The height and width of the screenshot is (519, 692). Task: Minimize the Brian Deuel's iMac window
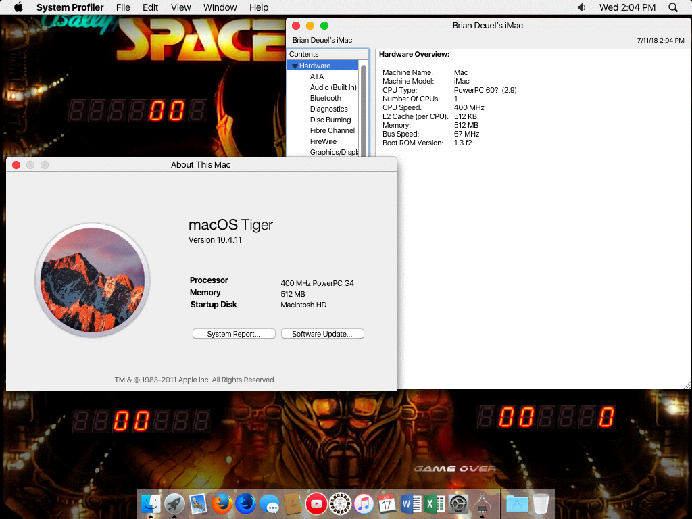click(310, 26)
